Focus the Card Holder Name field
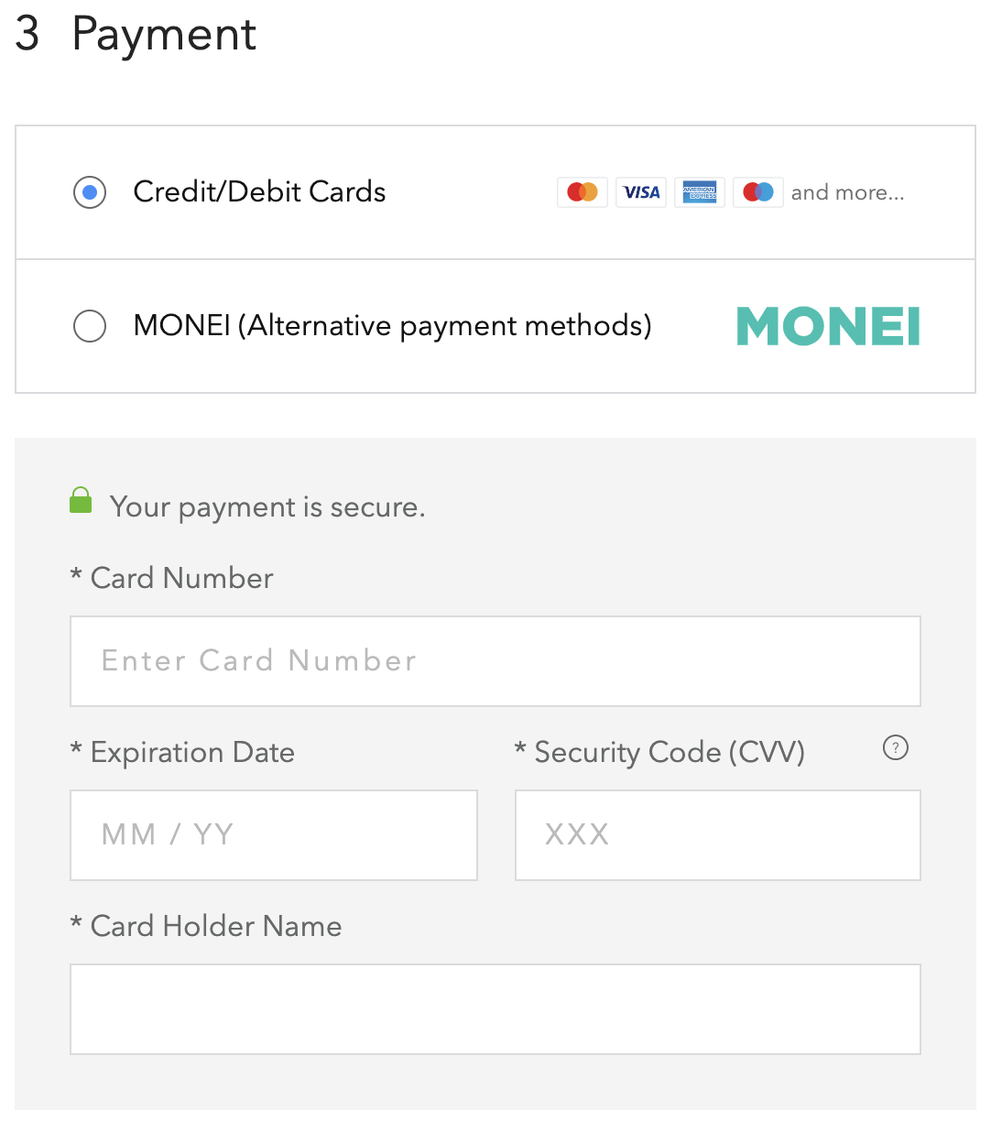This screenshot has height=1132, width=991. click(x=495, y=1009)
